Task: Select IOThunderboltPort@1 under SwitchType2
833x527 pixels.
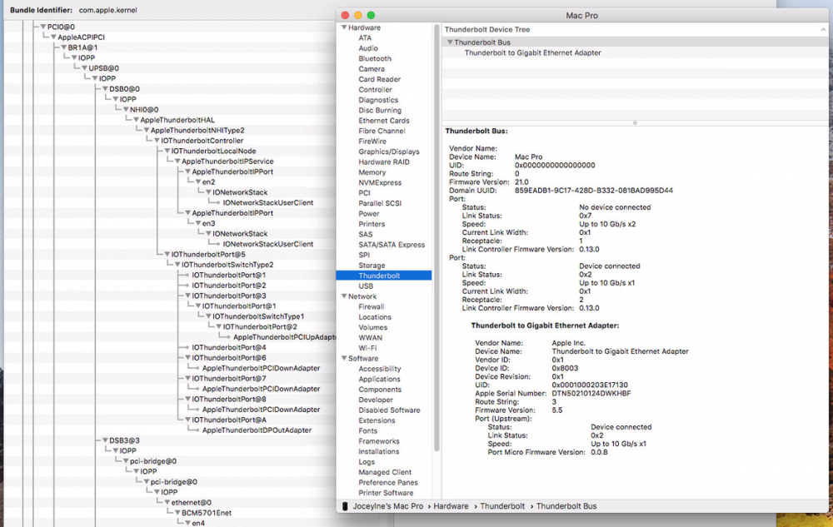Action: coord(228,276)
